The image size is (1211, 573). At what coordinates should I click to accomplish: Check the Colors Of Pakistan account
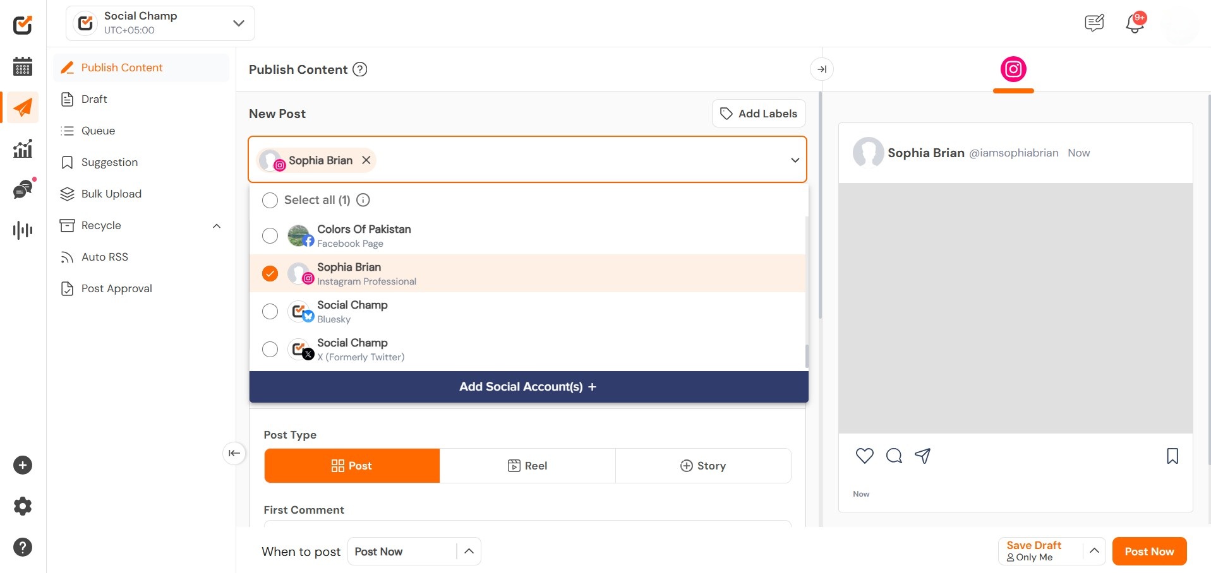click(x=270, y=235)
